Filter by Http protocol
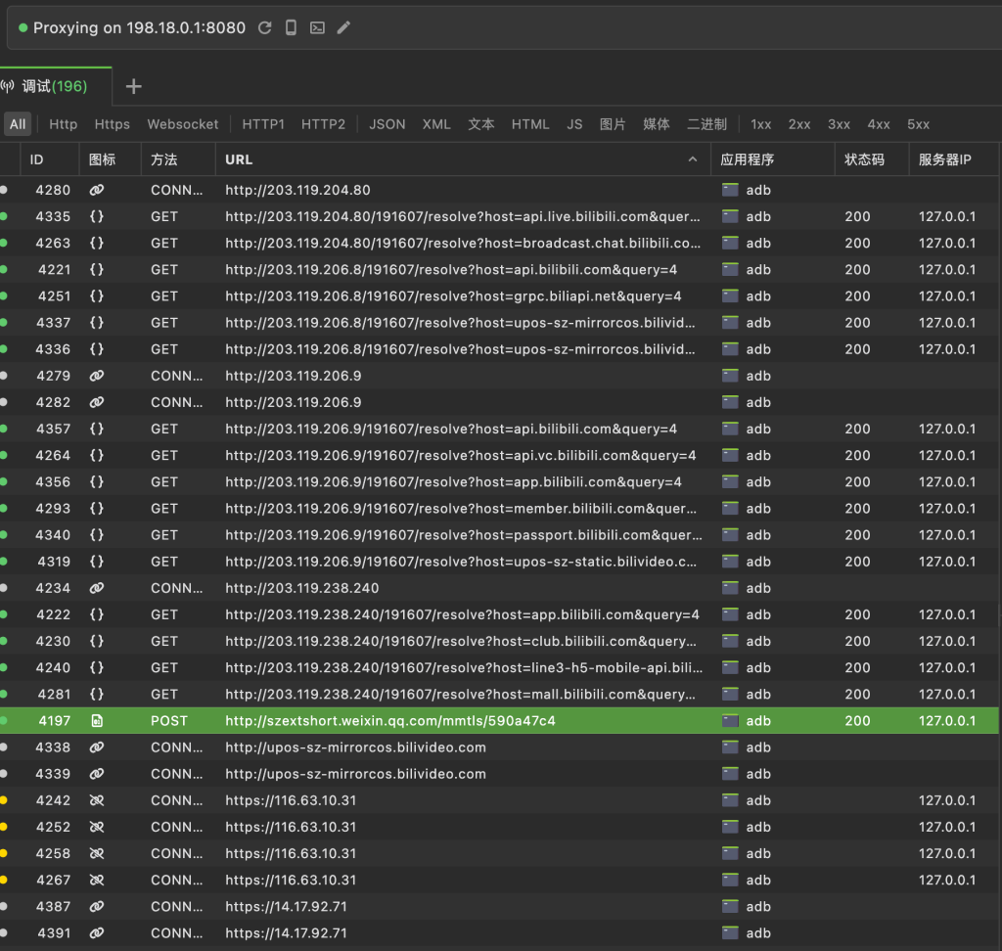Viewport: 1002px width, 951px height. point(64,124)
